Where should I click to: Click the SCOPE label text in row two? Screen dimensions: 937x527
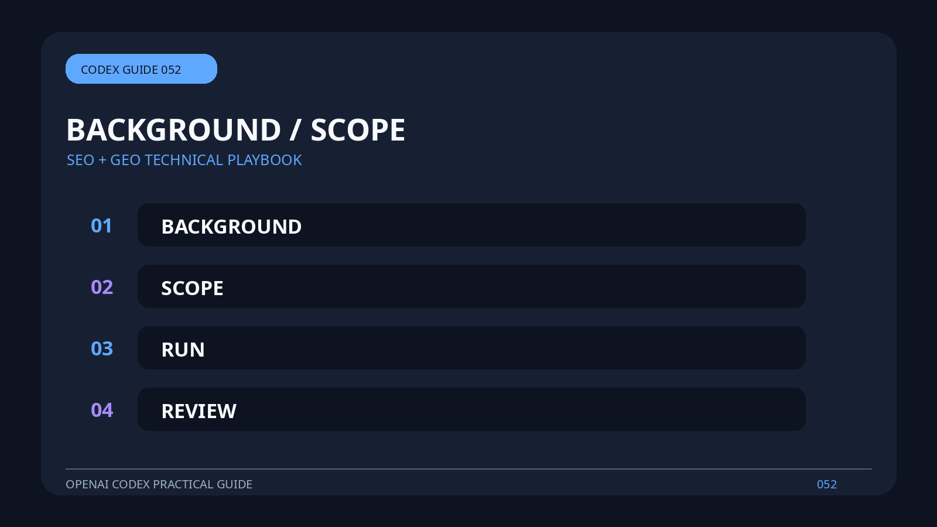pos(192,288)
